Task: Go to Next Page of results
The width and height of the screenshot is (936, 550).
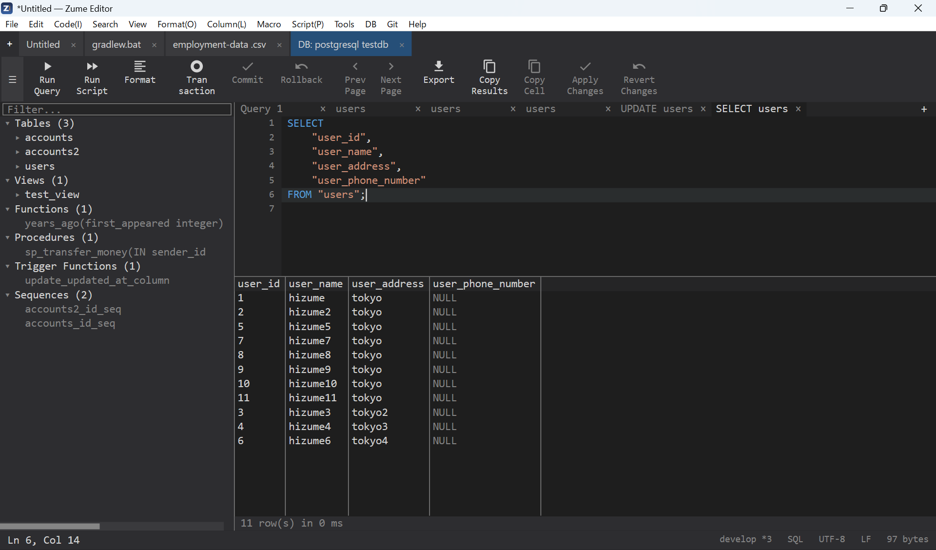Action: click(391, 66)
